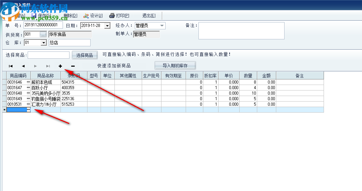Click 删除[D] in the toolbar
This screenshot has width=362, height=191.
[71, 16]
